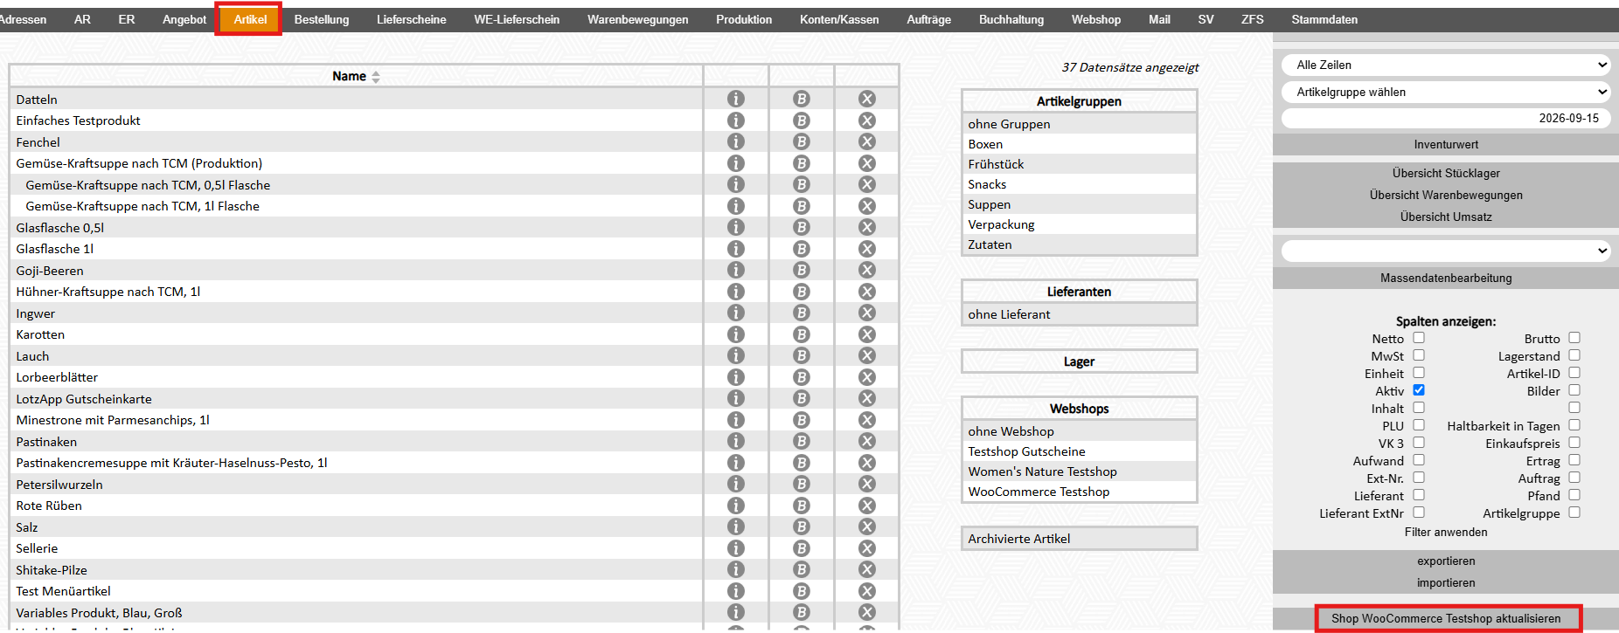
Task: Click the importieren button
Action: tap(1446, 582)
